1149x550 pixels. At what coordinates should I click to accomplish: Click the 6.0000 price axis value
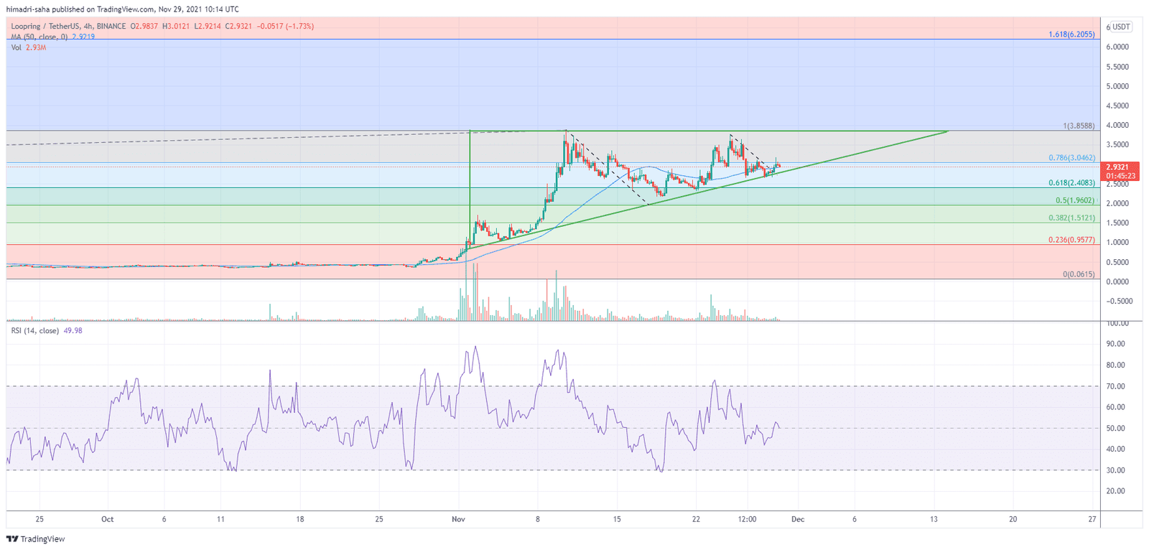coord(1117,47)
